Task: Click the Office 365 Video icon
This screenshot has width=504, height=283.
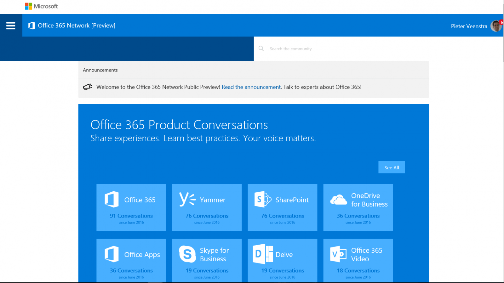Action: [338, 254]
